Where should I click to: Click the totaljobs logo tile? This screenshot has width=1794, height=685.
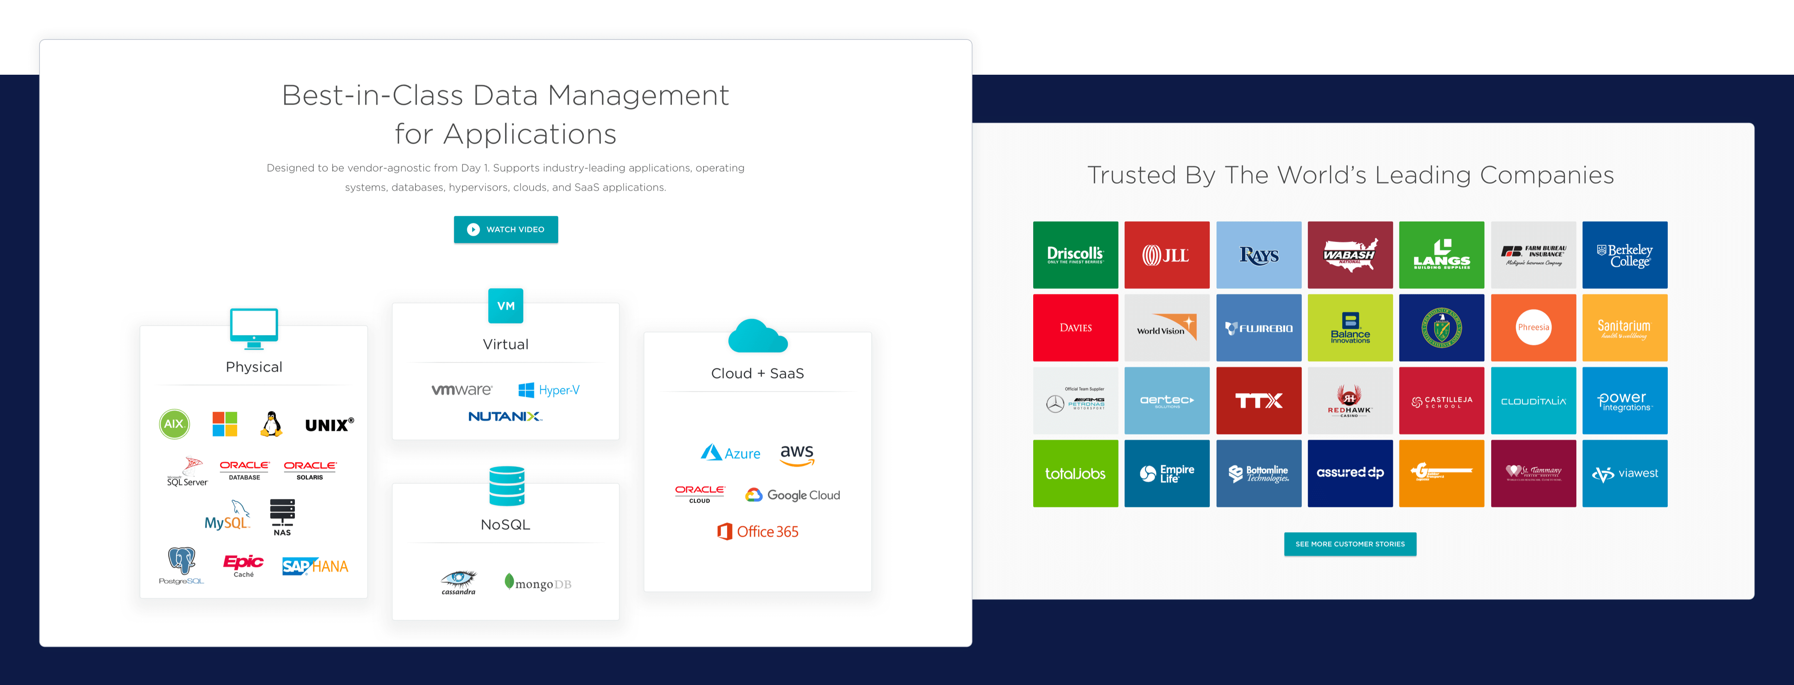(x=1075, y=473)
